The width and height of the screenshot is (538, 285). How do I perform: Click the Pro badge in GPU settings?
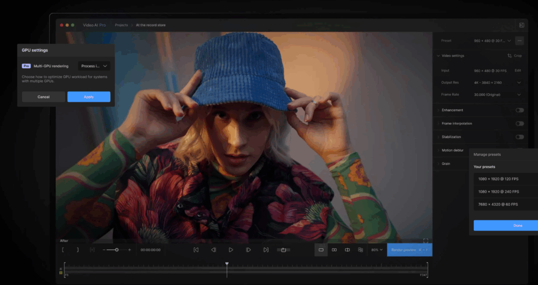26,66
